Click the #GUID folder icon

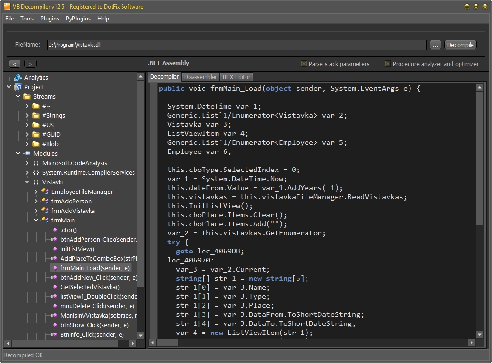click(x=36, y=134)
